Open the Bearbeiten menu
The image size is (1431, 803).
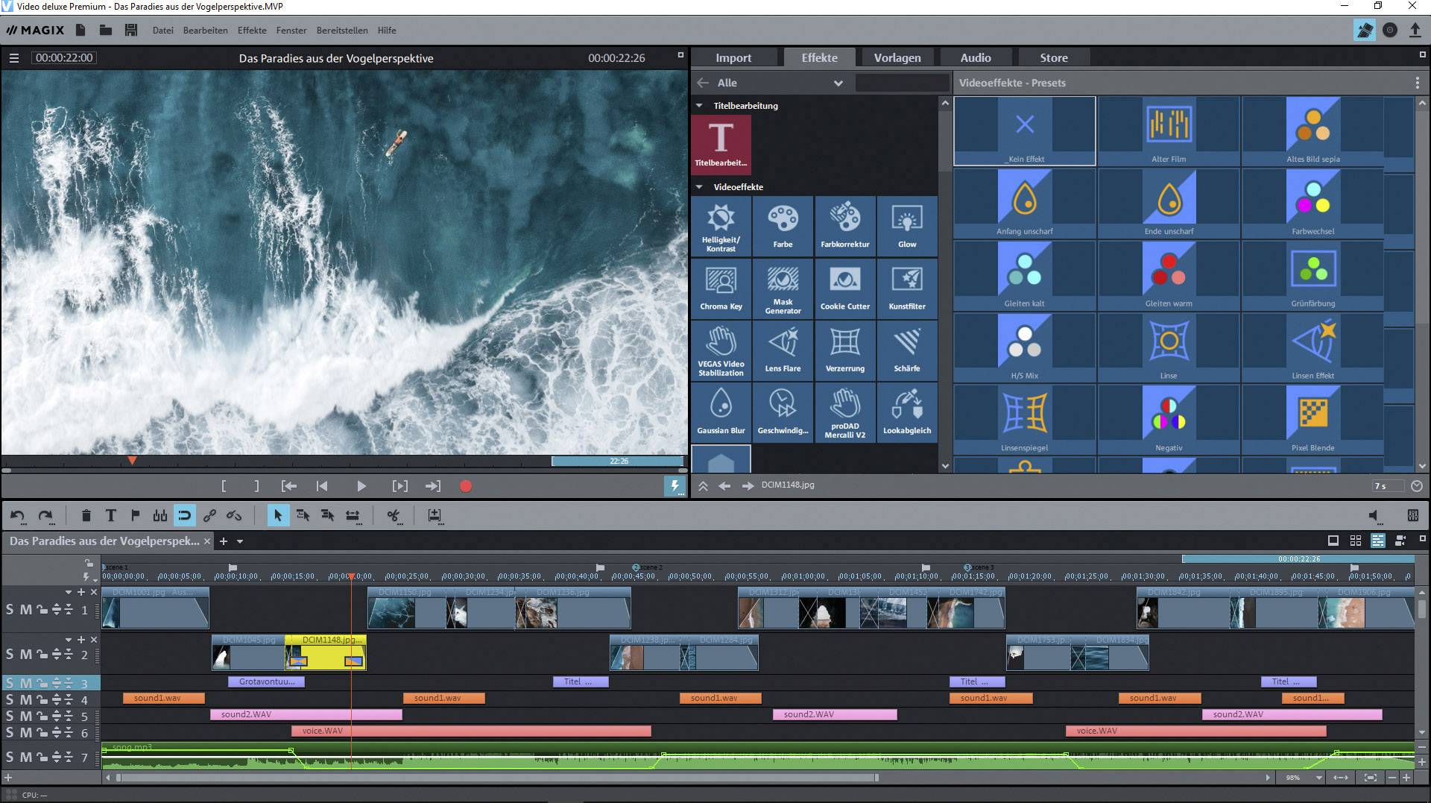pyautogui.click(x=206, y=31)
